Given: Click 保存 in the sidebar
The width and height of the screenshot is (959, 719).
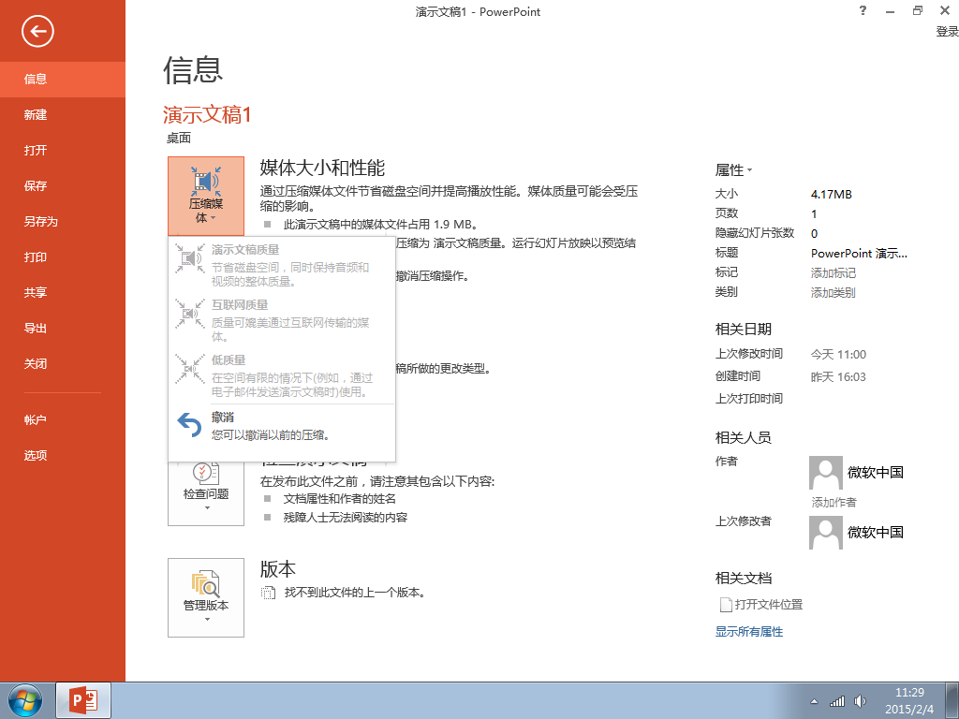Looking at the screenshot, I should [x=63, y=186].
